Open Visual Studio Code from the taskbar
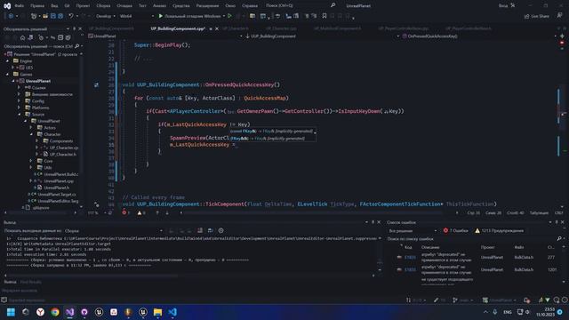569x320 pixels. [x=172, y=312]
